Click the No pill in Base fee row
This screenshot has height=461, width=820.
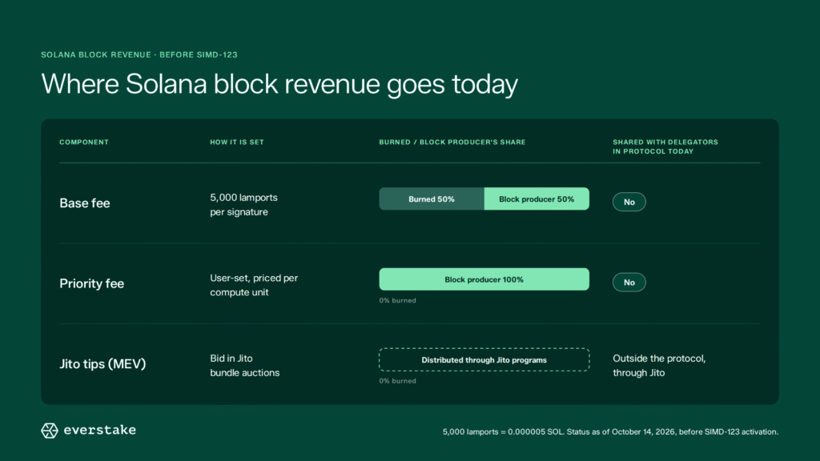coord(629,202)
